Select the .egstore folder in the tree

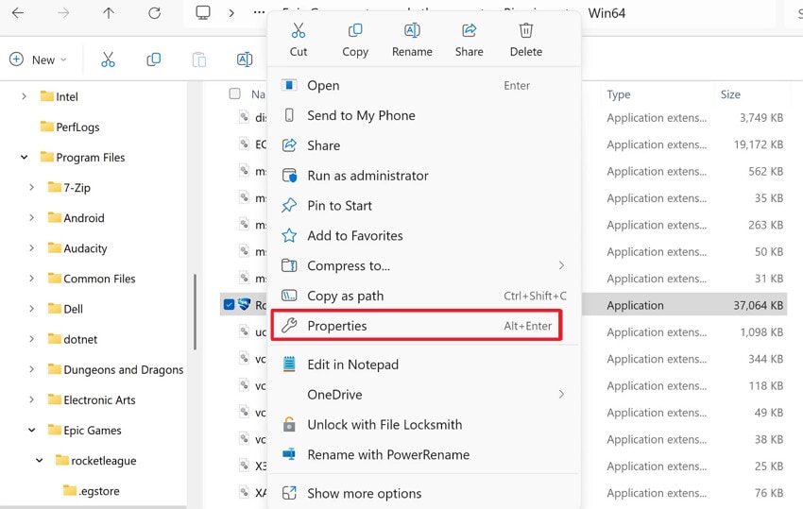91,490
